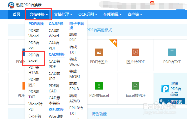Select CAJ转PDF in the menu
This screenshot has width=187, height=119.
54,45
